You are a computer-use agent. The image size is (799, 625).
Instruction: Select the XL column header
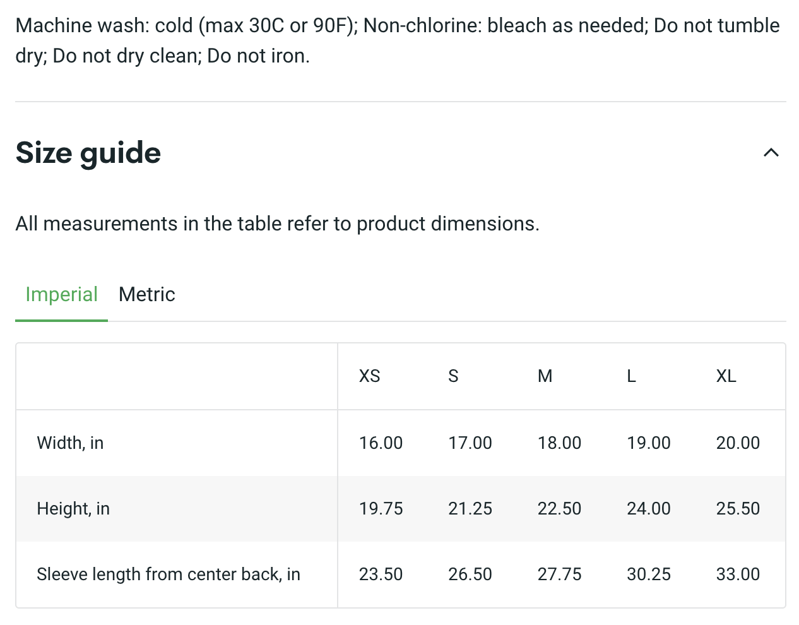click(726, 376)
